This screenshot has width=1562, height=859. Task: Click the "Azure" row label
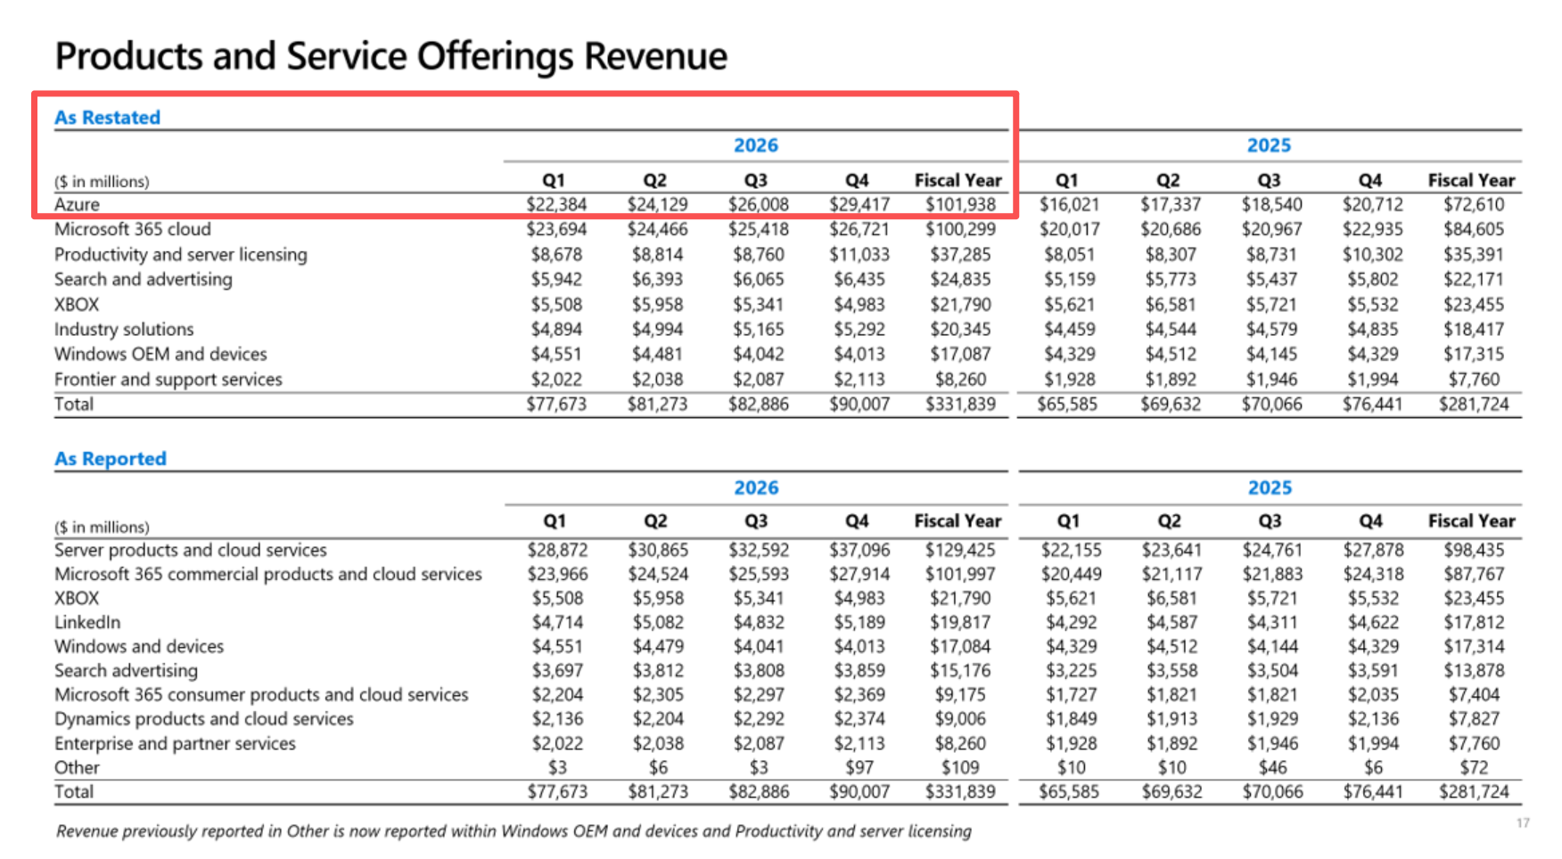(x=77, y=205)
